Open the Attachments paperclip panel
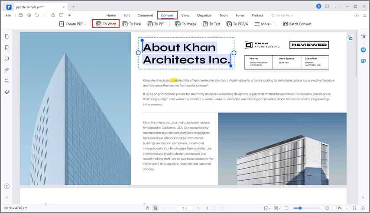Viewport: 370px width, 213px height. (7, 70)
